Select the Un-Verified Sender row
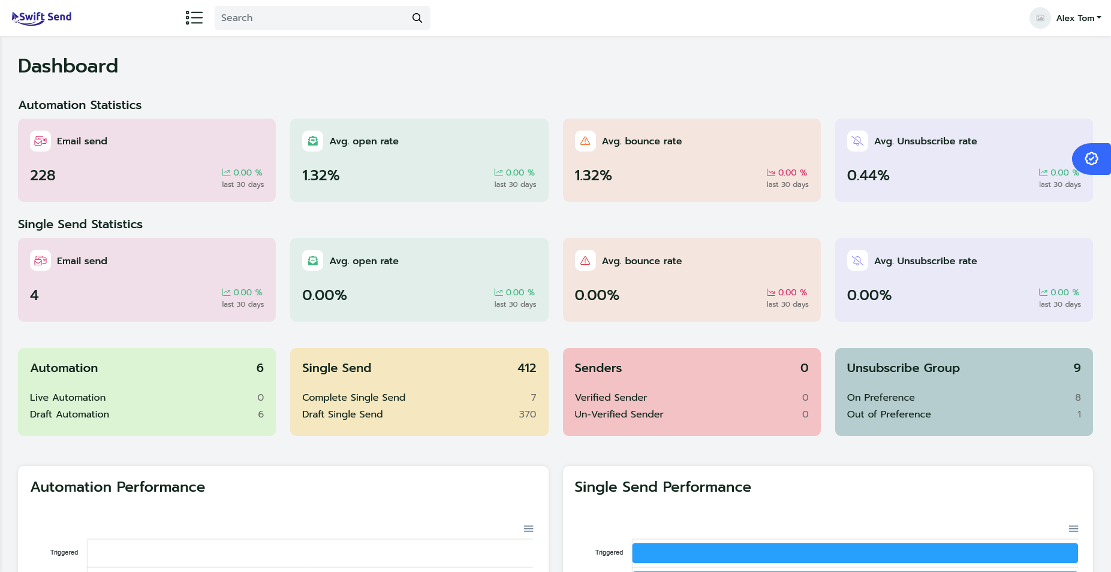 pyautogui.click(x=691, y=414)
